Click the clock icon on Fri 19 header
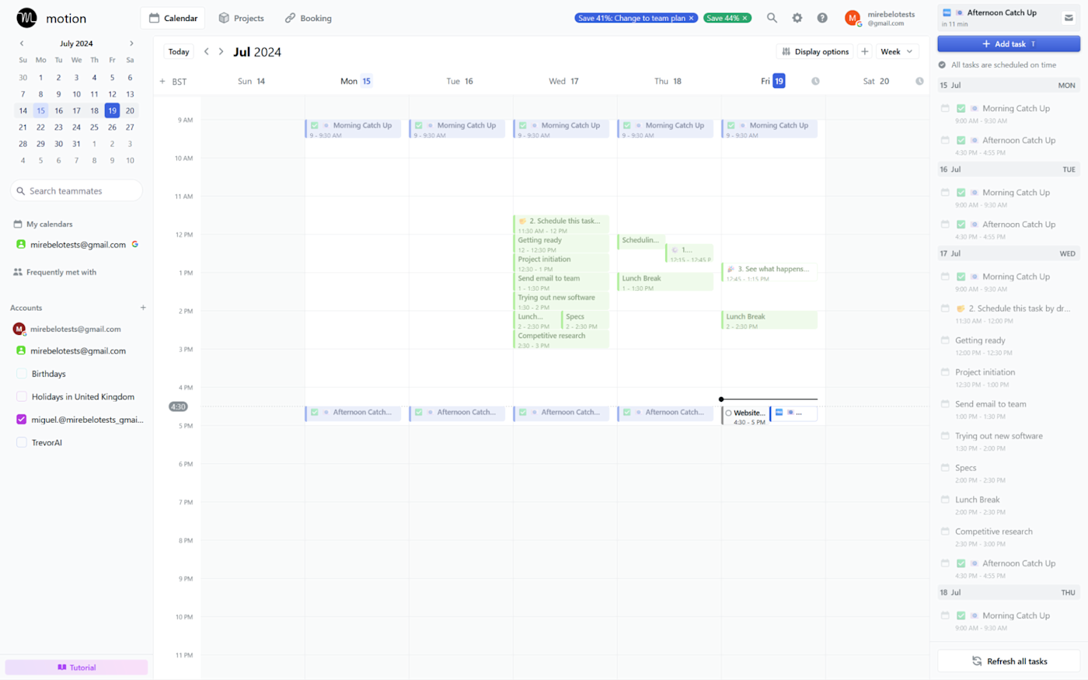 tap(815, 81)
